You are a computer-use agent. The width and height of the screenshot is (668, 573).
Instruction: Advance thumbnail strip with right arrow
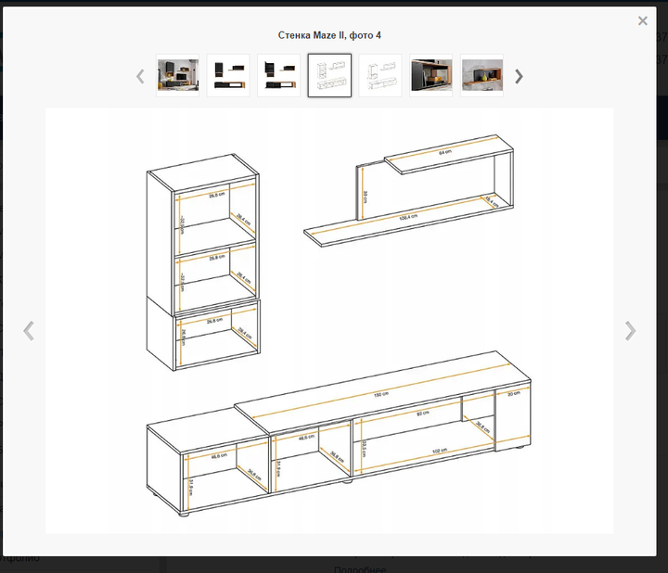(x=519, y=77)
